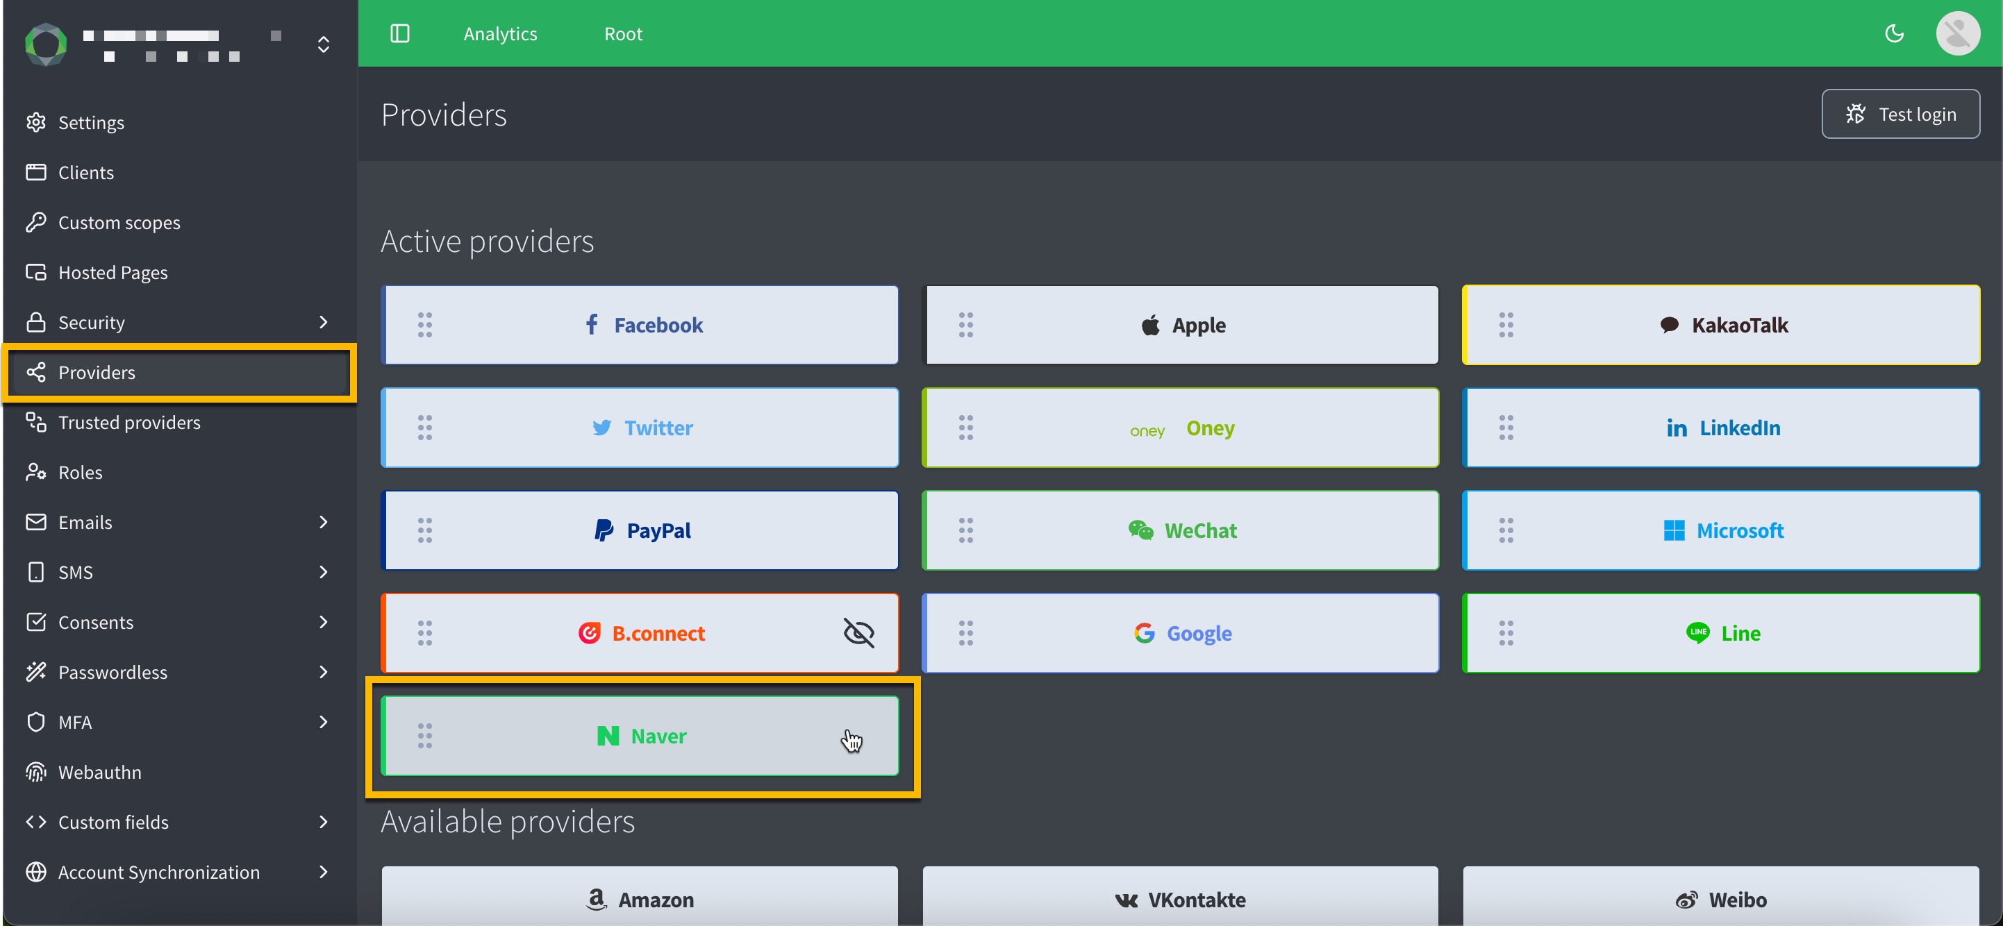Image resolution: width=2003 pixels, height=926 pixels.
Task: Open the Line provider card
Action: 1721,632
